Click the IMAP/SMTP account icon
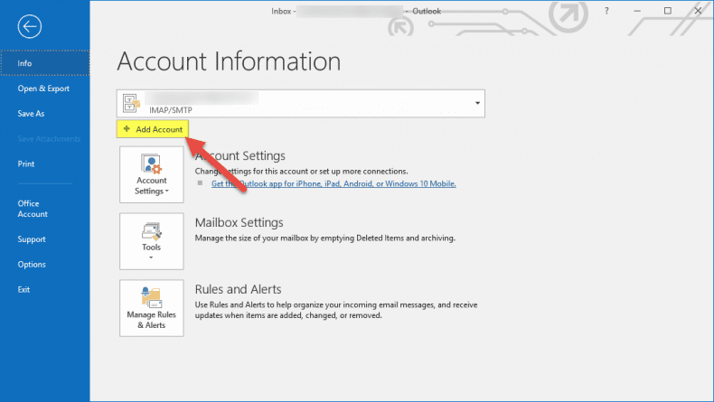The image size is (714, 402). click(x=132, y=103)
